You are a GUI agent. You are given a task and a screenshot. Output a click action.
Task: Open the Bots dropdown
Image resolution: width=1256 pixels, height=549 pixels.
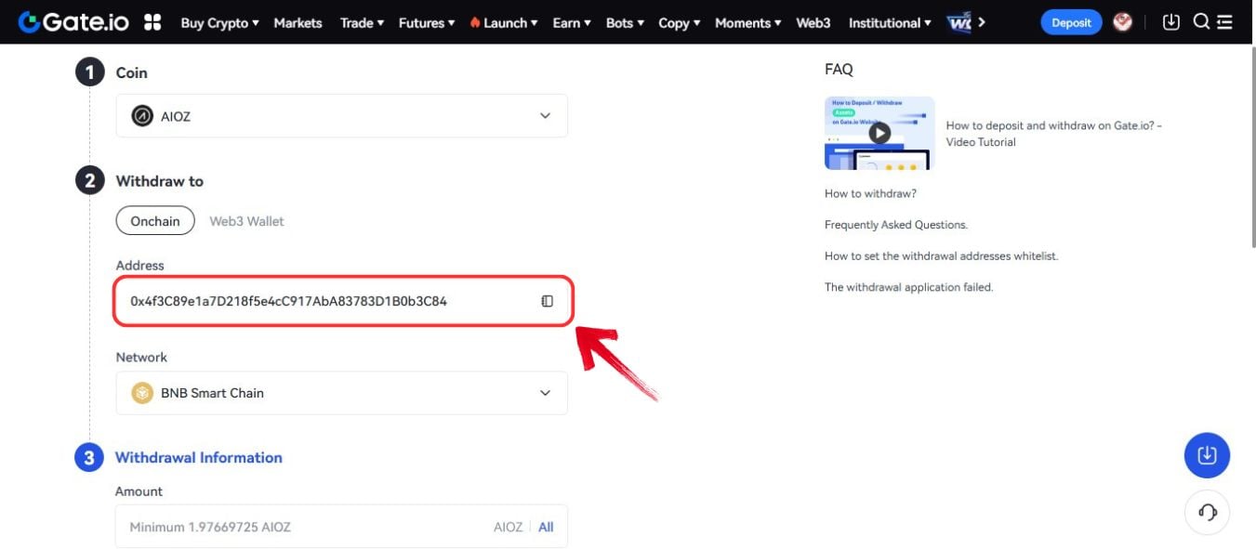625,22
